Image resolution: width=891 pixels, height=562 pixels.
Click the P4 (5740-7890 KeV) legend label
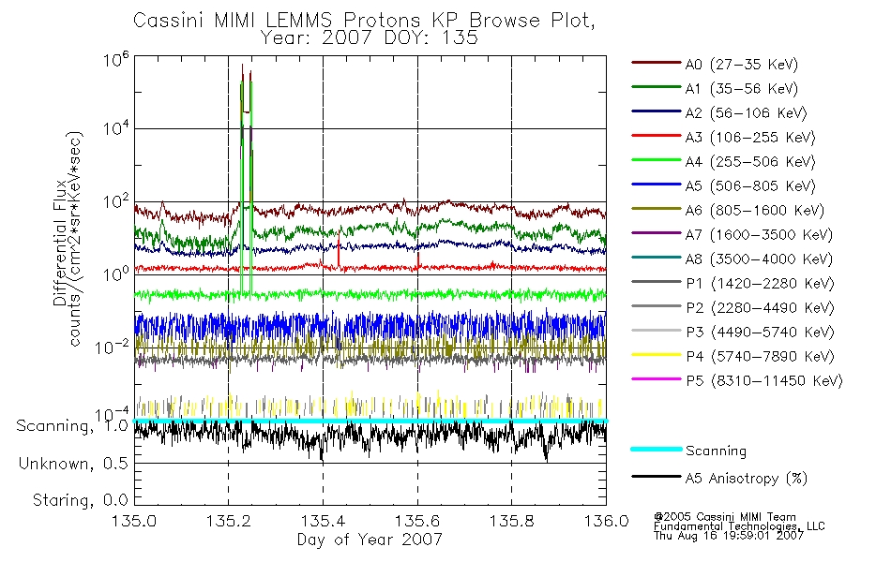tap(760, 357)
